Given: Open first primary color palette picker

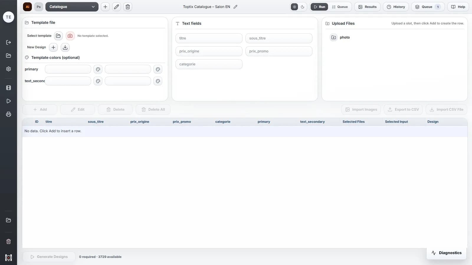Looking at the screenshot, I should point(98,69).
